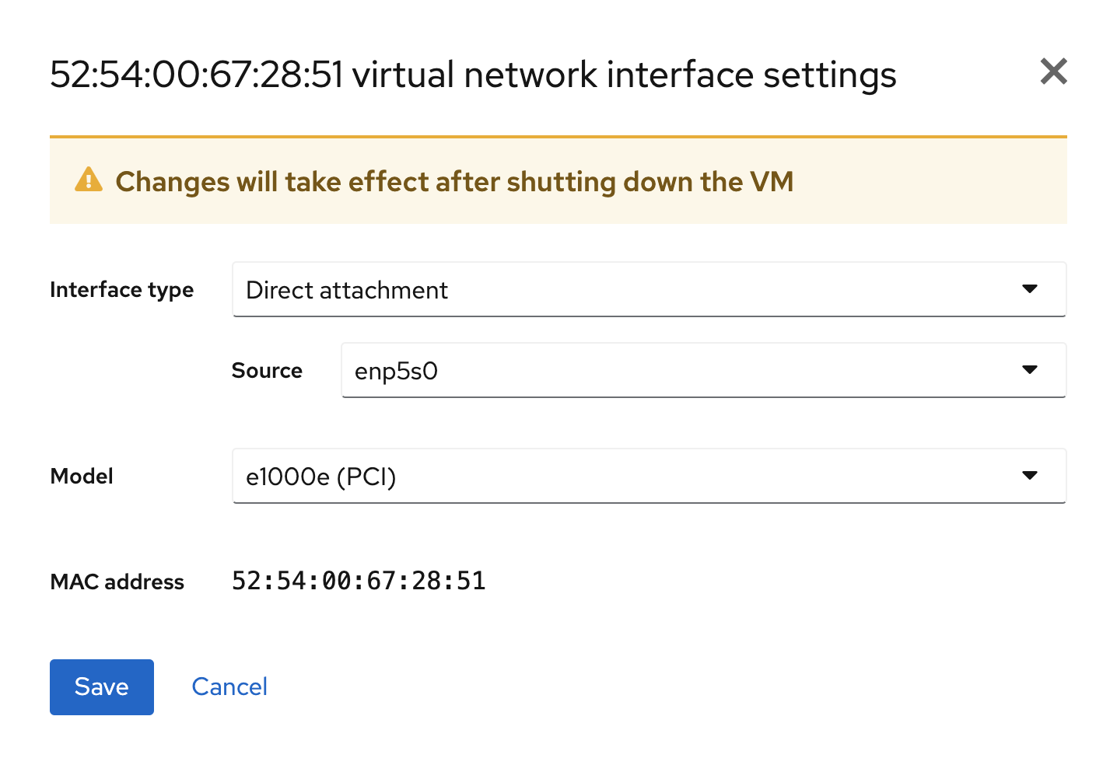Save the virtual network interface settings

pos(101,686)
